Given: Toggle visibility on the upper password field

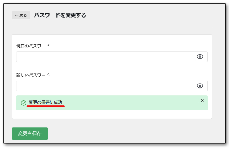Looking at the screenshot, I should [x=200, y=57].
